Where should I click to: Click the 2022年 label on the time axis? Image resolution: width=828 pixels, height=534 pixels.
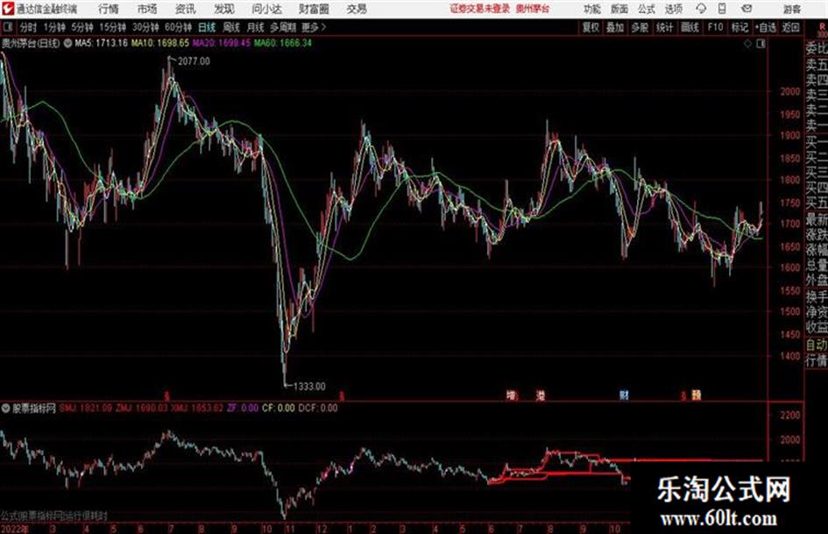(15, 529)
